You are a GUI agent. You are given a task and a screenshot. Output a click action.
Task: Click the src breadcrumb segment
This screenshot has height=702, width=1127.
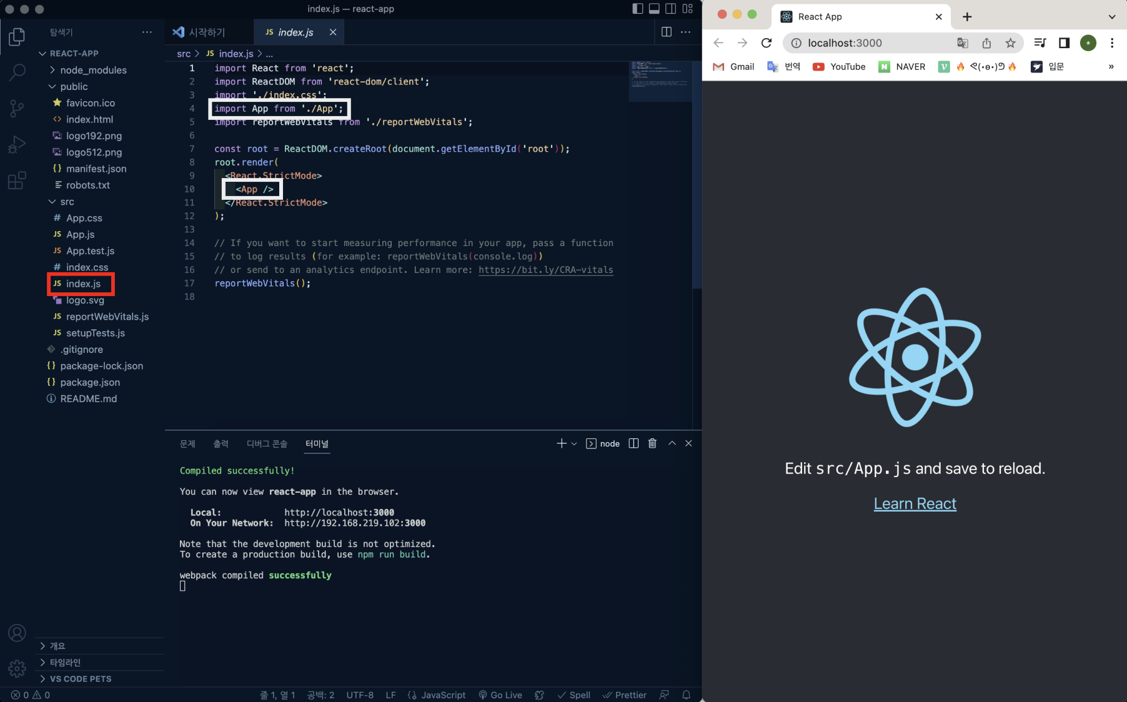pos(184,54)
